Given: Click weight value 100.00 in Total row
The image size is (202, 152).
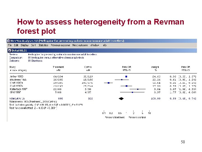Looking at the screenshot, I should pos(156,99).
